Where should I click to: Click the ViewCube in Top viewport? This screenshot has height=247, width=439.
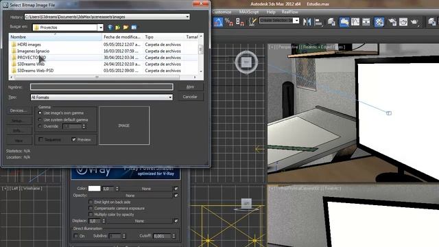click(x=246, y=62)
